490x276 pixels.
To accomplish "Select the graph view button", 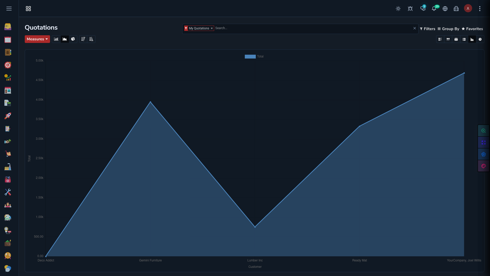I will pos(472,39).
